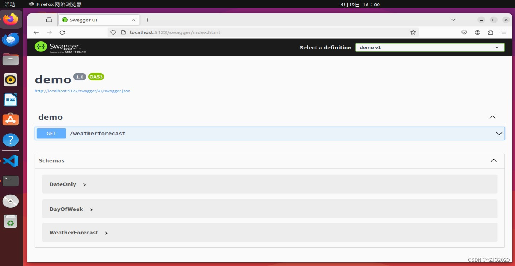The image size is (515, 266).
Task: Click the demo tag heading
Action: (x=50, y=117)
